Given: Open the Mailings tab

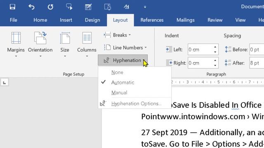Looking at the screenshot, I should (186, 20).
